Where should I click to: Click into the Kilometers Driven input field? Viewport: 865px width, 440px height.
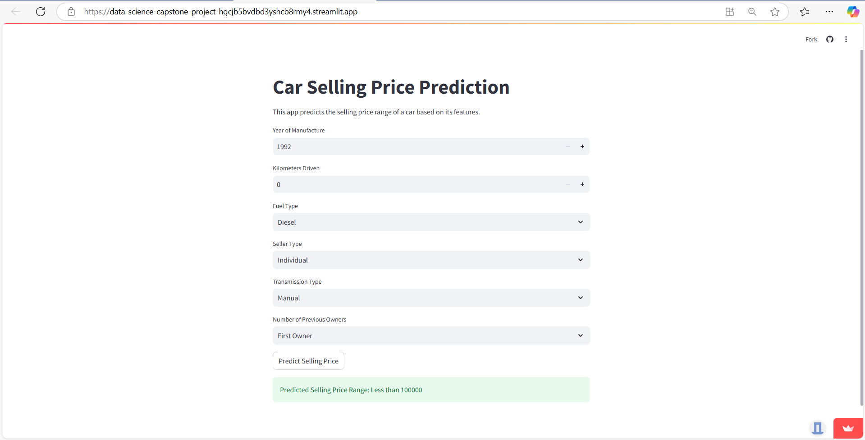coord(415,184)
